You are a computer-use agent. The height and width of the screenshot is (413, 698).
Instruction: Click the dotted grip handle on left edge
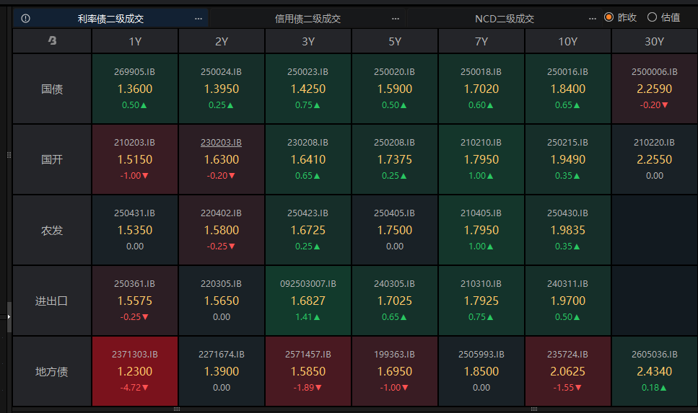[x=9, y=155]
